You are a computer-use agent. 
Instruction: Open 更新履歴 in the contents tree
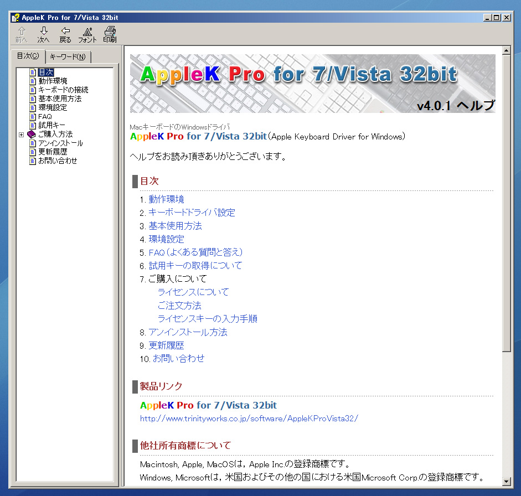click(53, 152)
